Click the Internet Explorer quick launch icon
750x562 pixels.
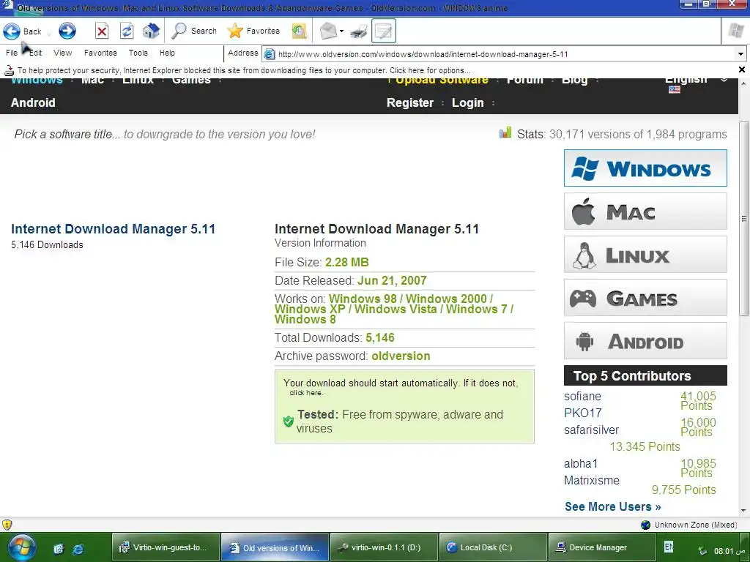pos(78,549)
